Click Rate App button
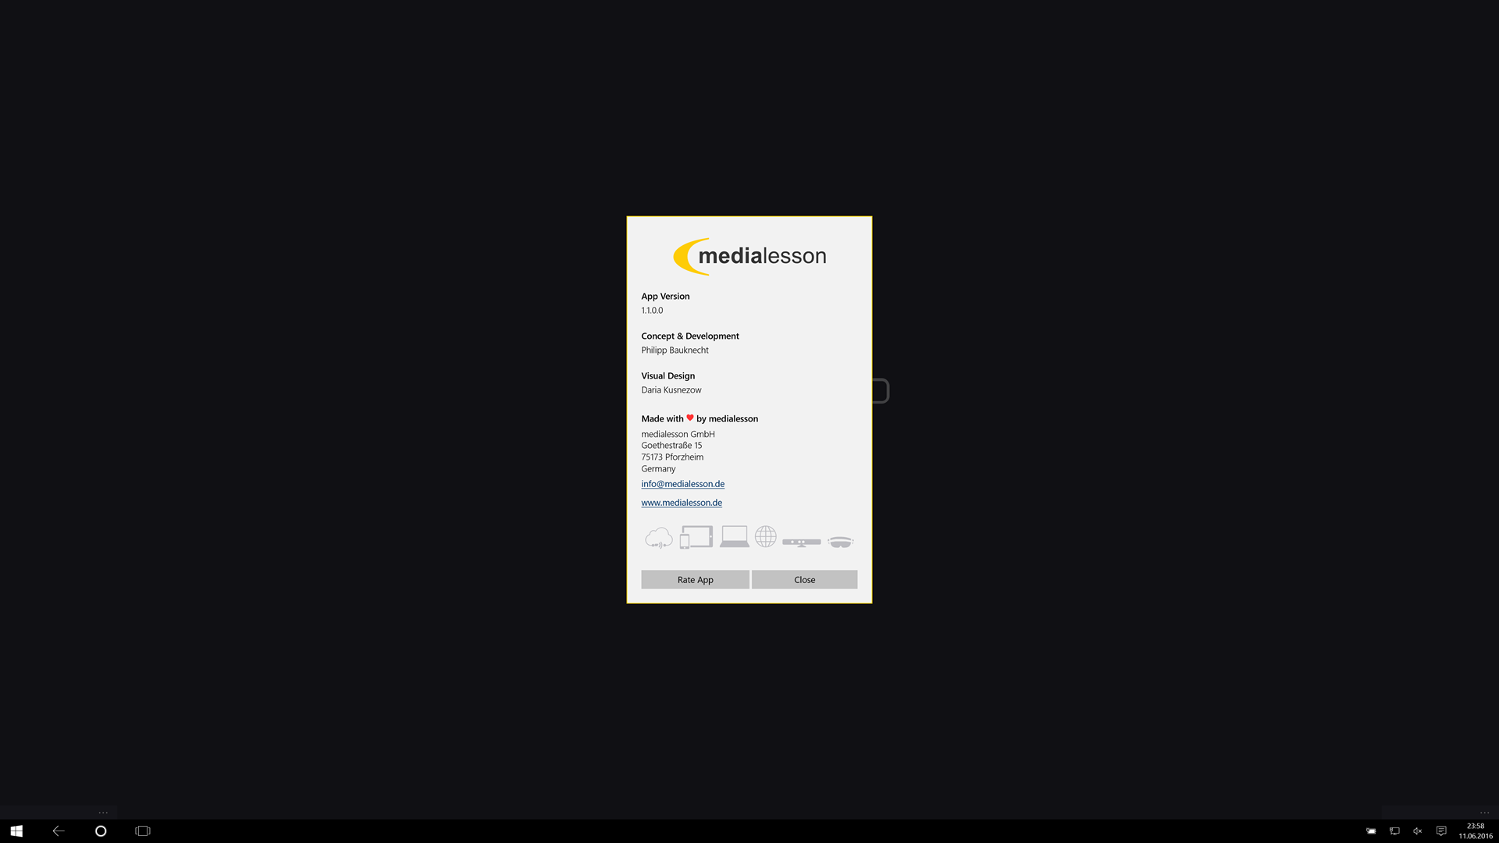This screenshot has height=843, width=1499. click(694, 578)
